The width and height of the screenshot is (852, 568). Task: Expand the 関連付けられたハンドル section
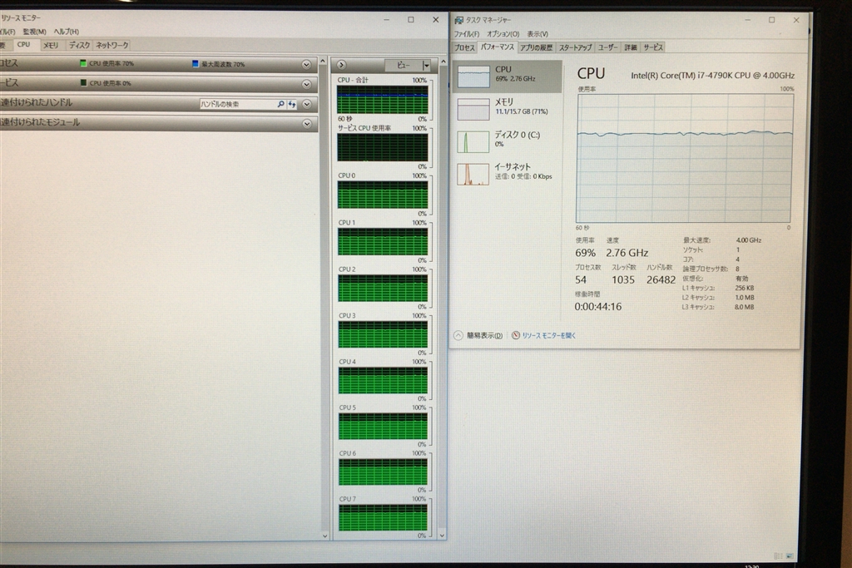pyautogui.click(x=307, y=104)
